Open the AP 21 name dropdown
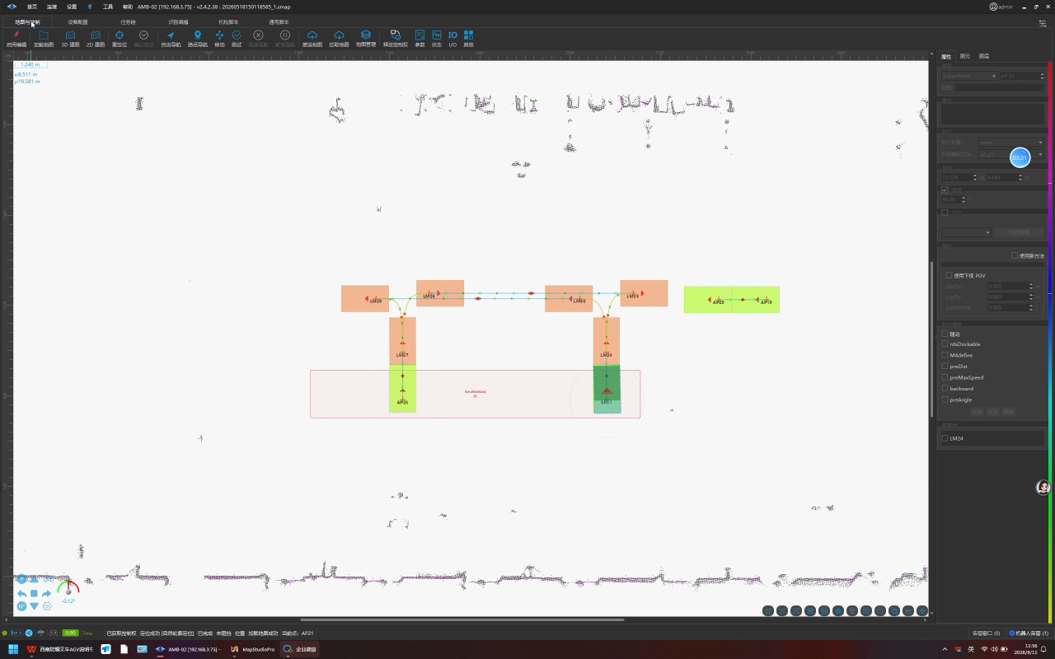The width and height of the screenshot is (1055, 659). click(x=1022, y=76)
